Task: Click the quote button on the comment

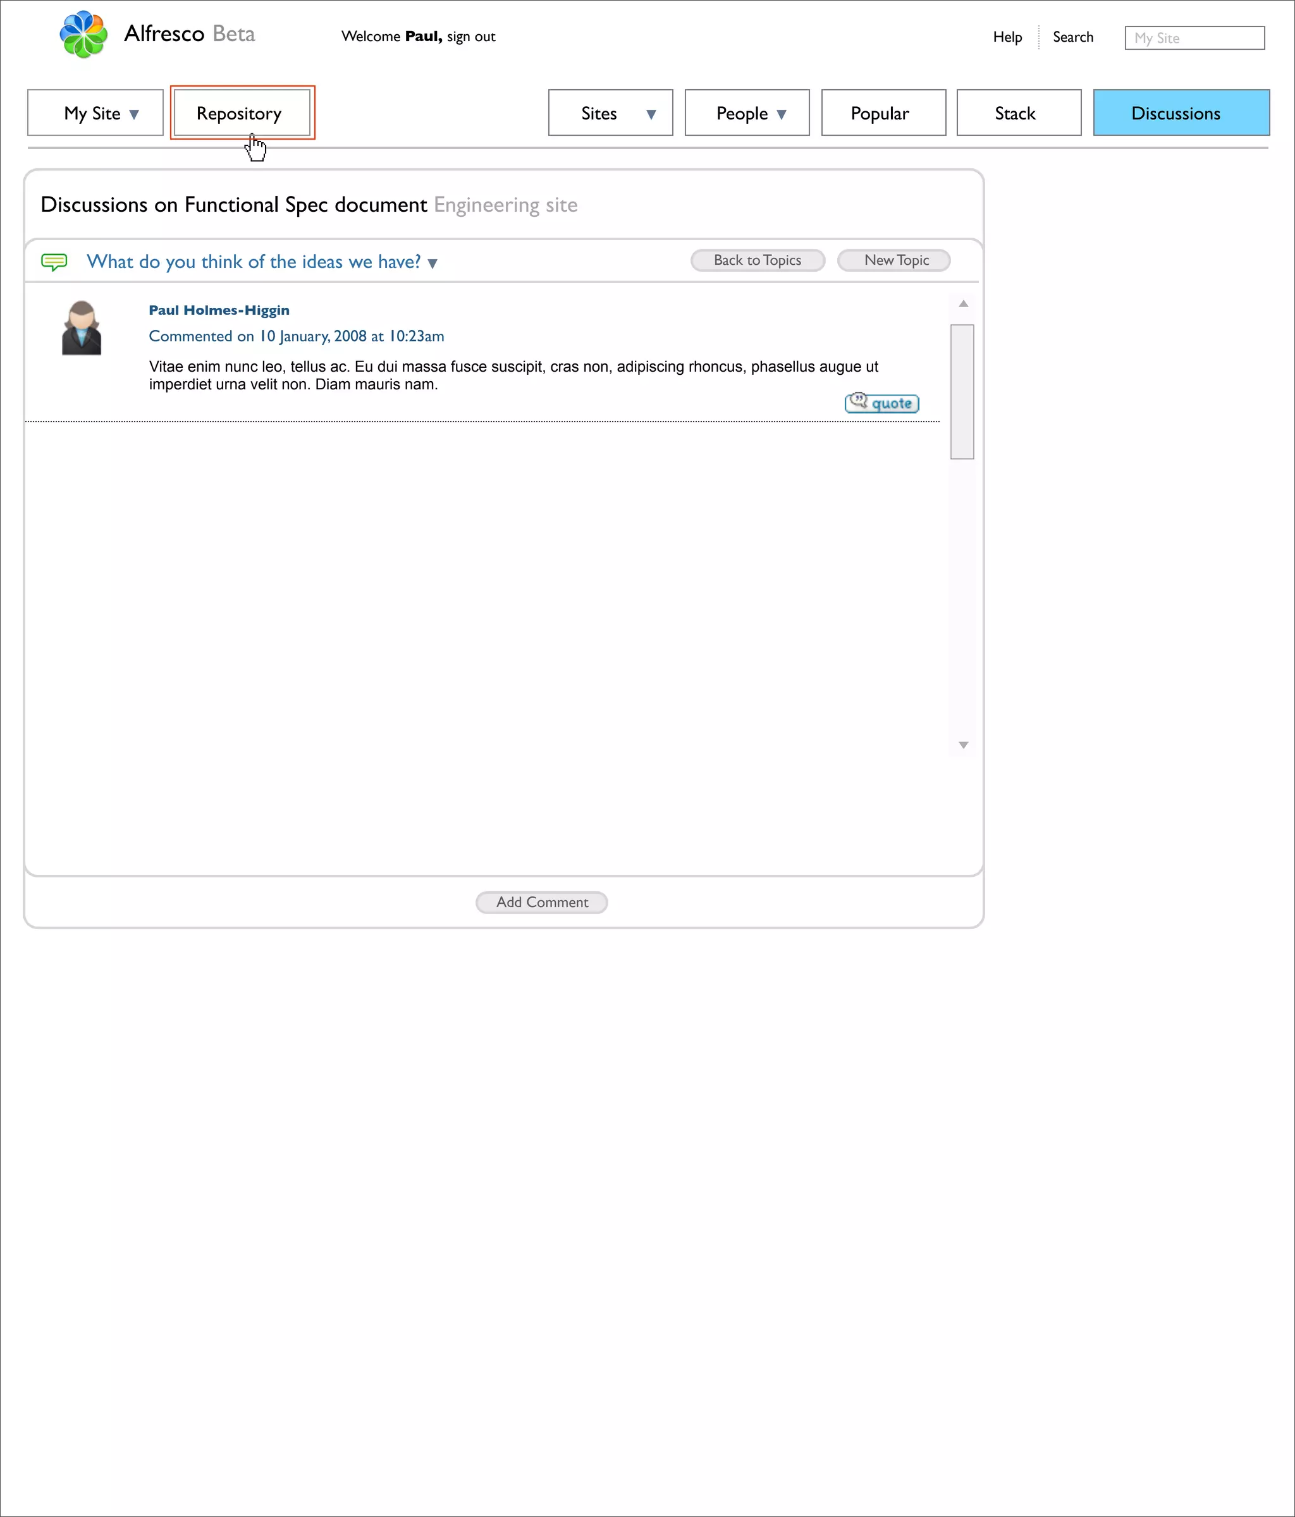Action: point(882,403)
